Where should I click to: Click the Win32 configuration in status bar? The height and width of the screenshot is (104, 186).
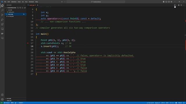tap(180, 103)
